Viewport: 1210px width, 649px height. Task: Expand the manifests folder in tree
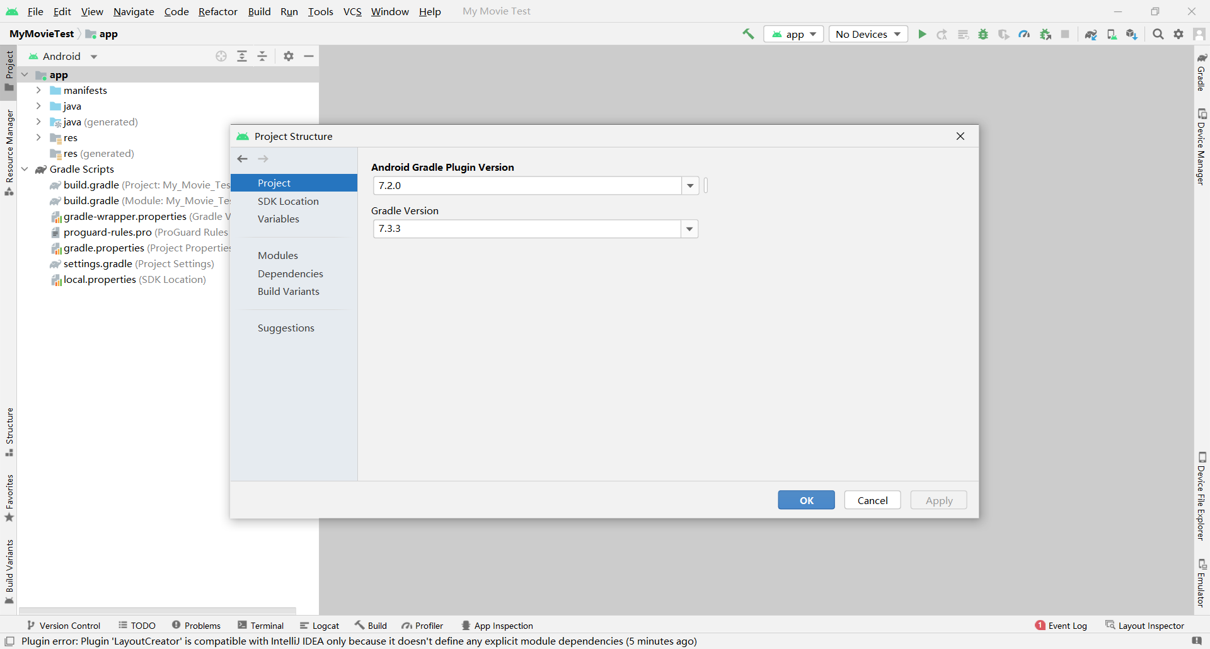coord(38,90)
